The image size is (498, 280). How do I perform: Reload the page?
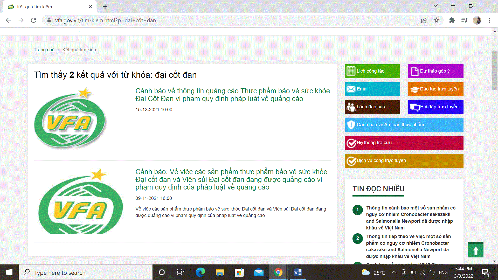click(33, 20)
